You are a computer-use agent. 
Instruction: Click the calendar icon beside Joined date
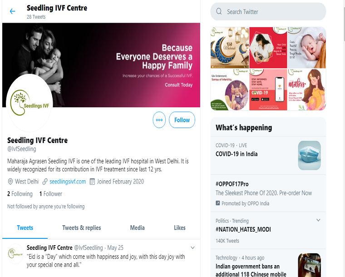coord(92,182)
